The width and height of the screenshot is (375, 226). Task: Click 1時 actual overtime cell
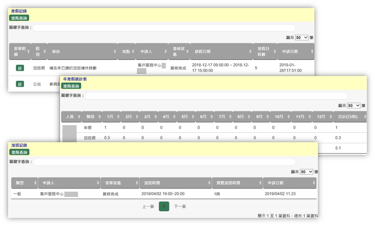[217, 194]
